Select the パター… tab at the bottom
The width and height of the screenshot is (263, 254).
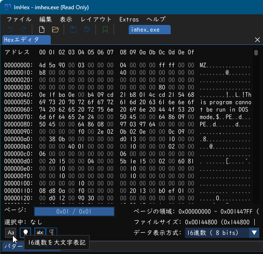point(13,246)
